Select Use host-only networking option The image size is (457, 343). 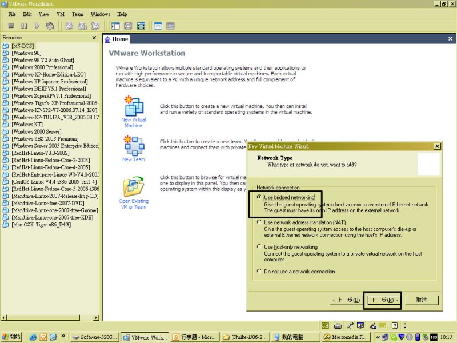(x=259, y=246)
